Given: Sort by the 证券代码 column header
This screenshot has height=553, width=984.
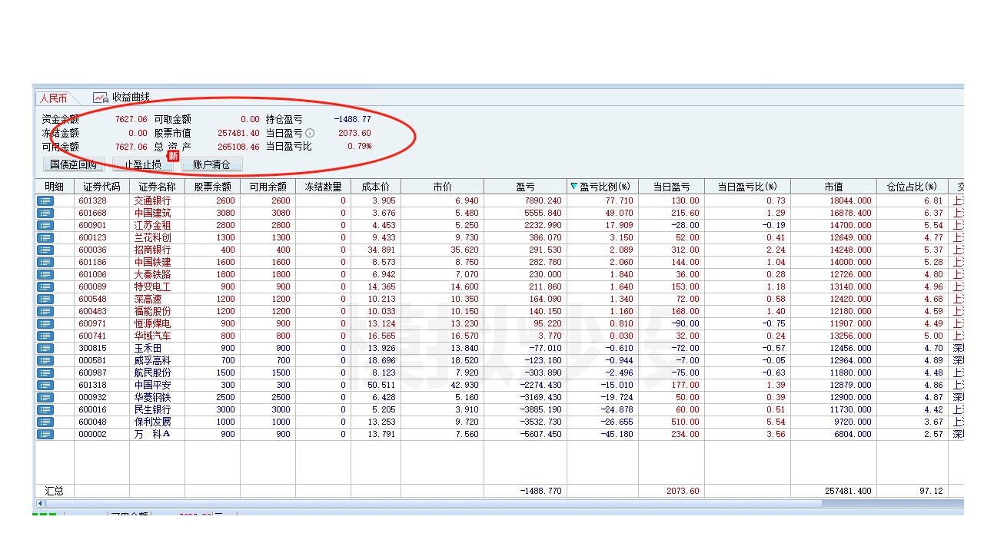Looking at the screenshot, I should 102,187.
